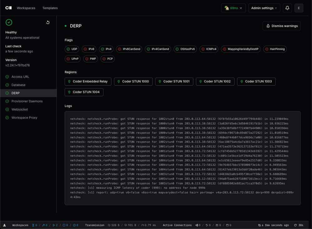Click the Dismiss warnings button
Viewport: 312px width, 229px height.
pyautogui.click(x=281, y=26)
